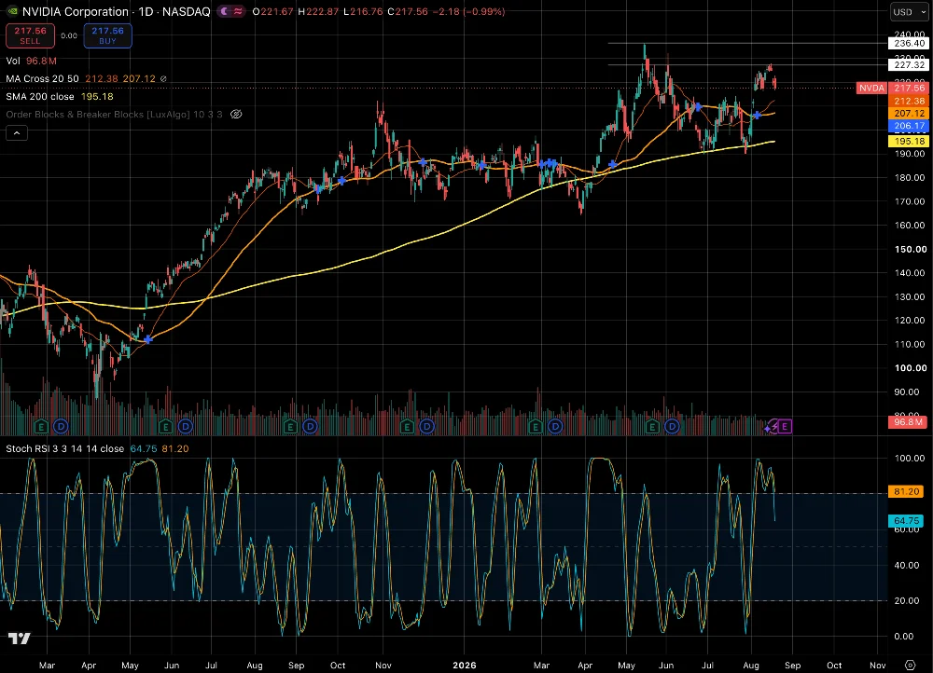Click the approximate-equals icon in the purple pill
Image resolution: width=933 pixels, height=673 pixels.
(237, 11)
